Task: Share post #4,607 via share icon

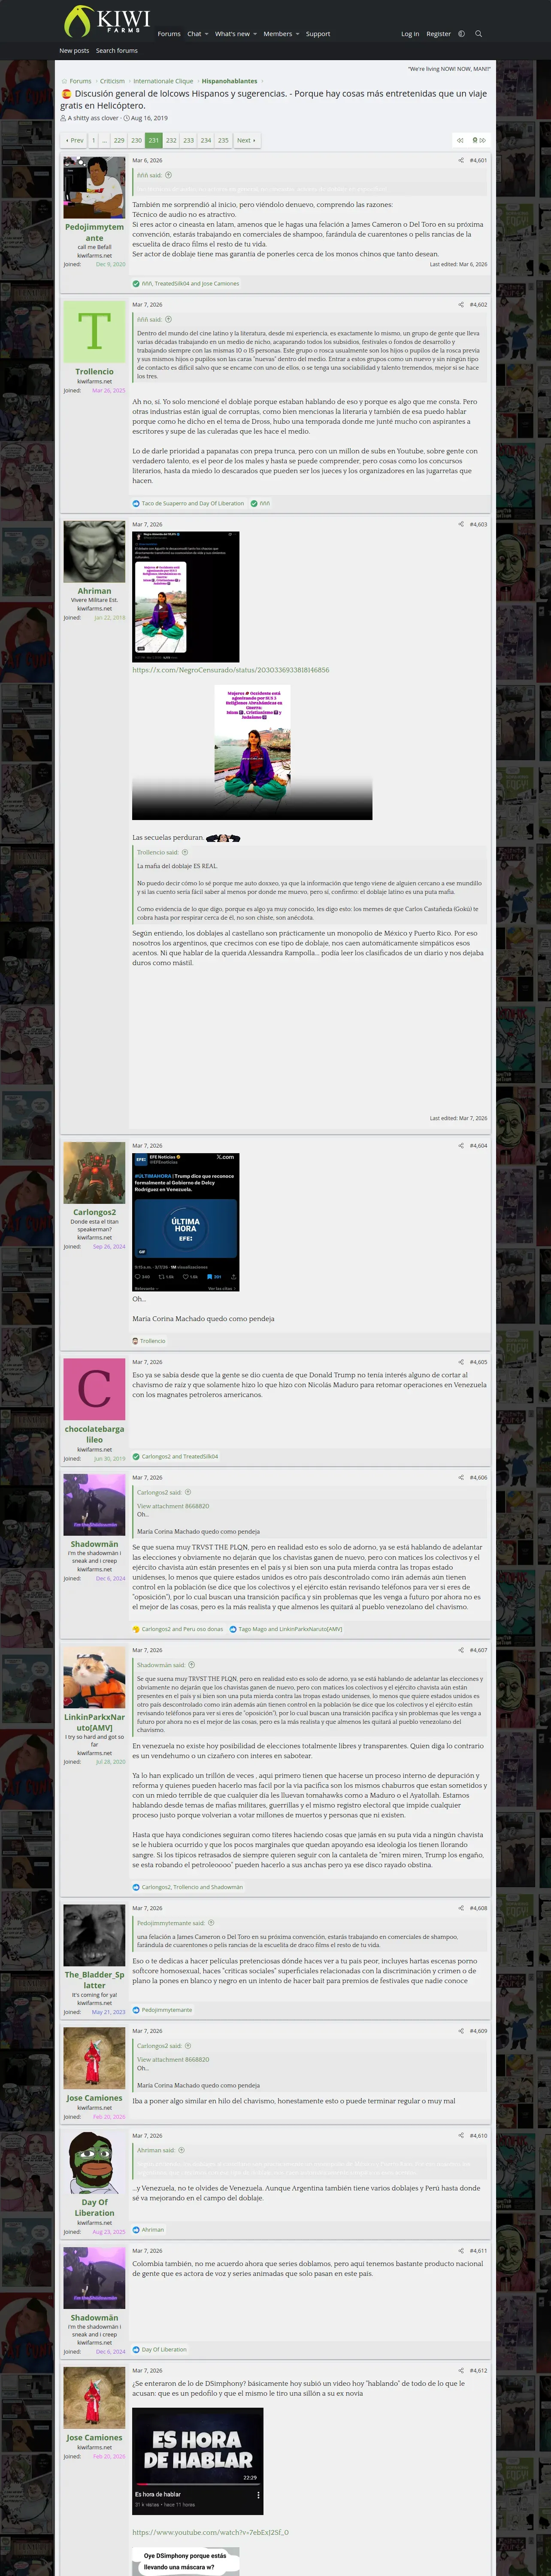Action: point(461,1650)
